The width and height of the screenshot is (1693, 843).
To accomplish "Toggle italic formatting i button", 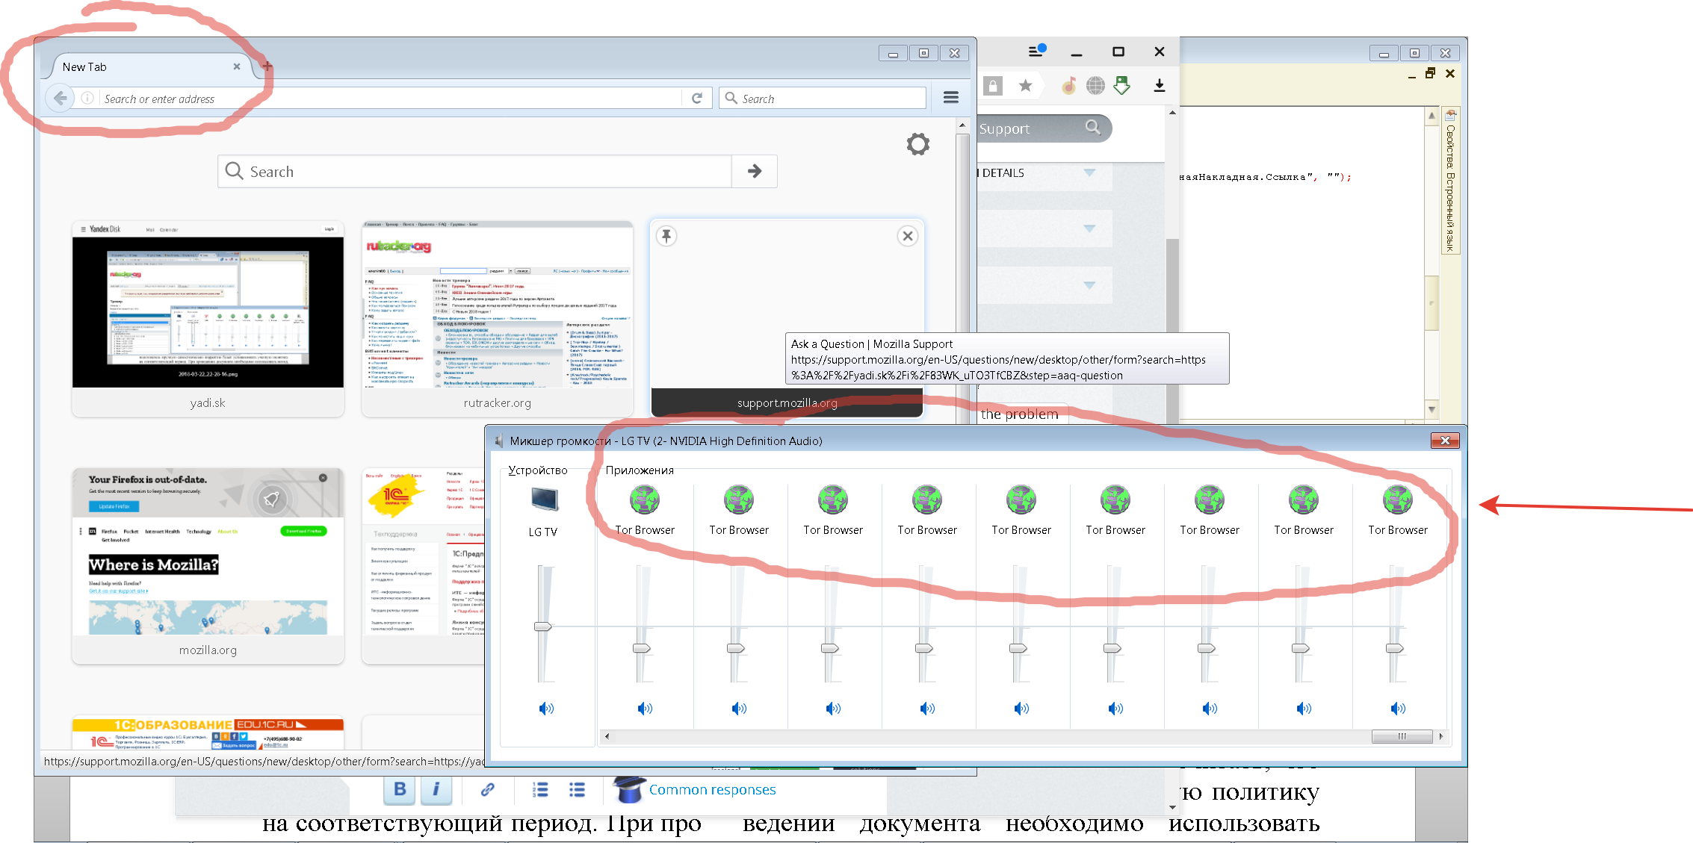I will tap(436, 789).
